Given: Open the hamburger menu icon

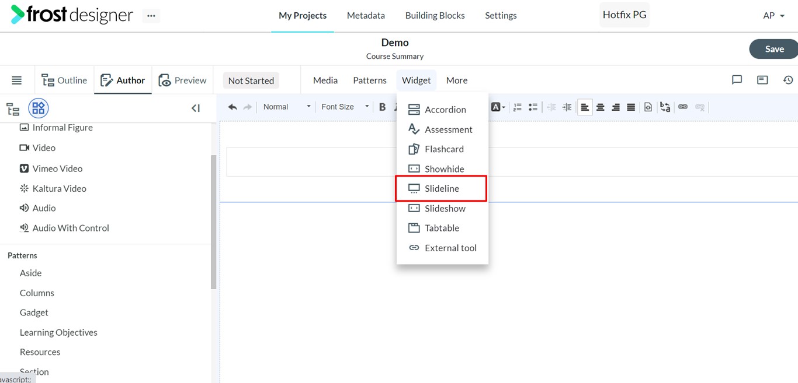Looking at the screenshot, I should click(16, 80).
